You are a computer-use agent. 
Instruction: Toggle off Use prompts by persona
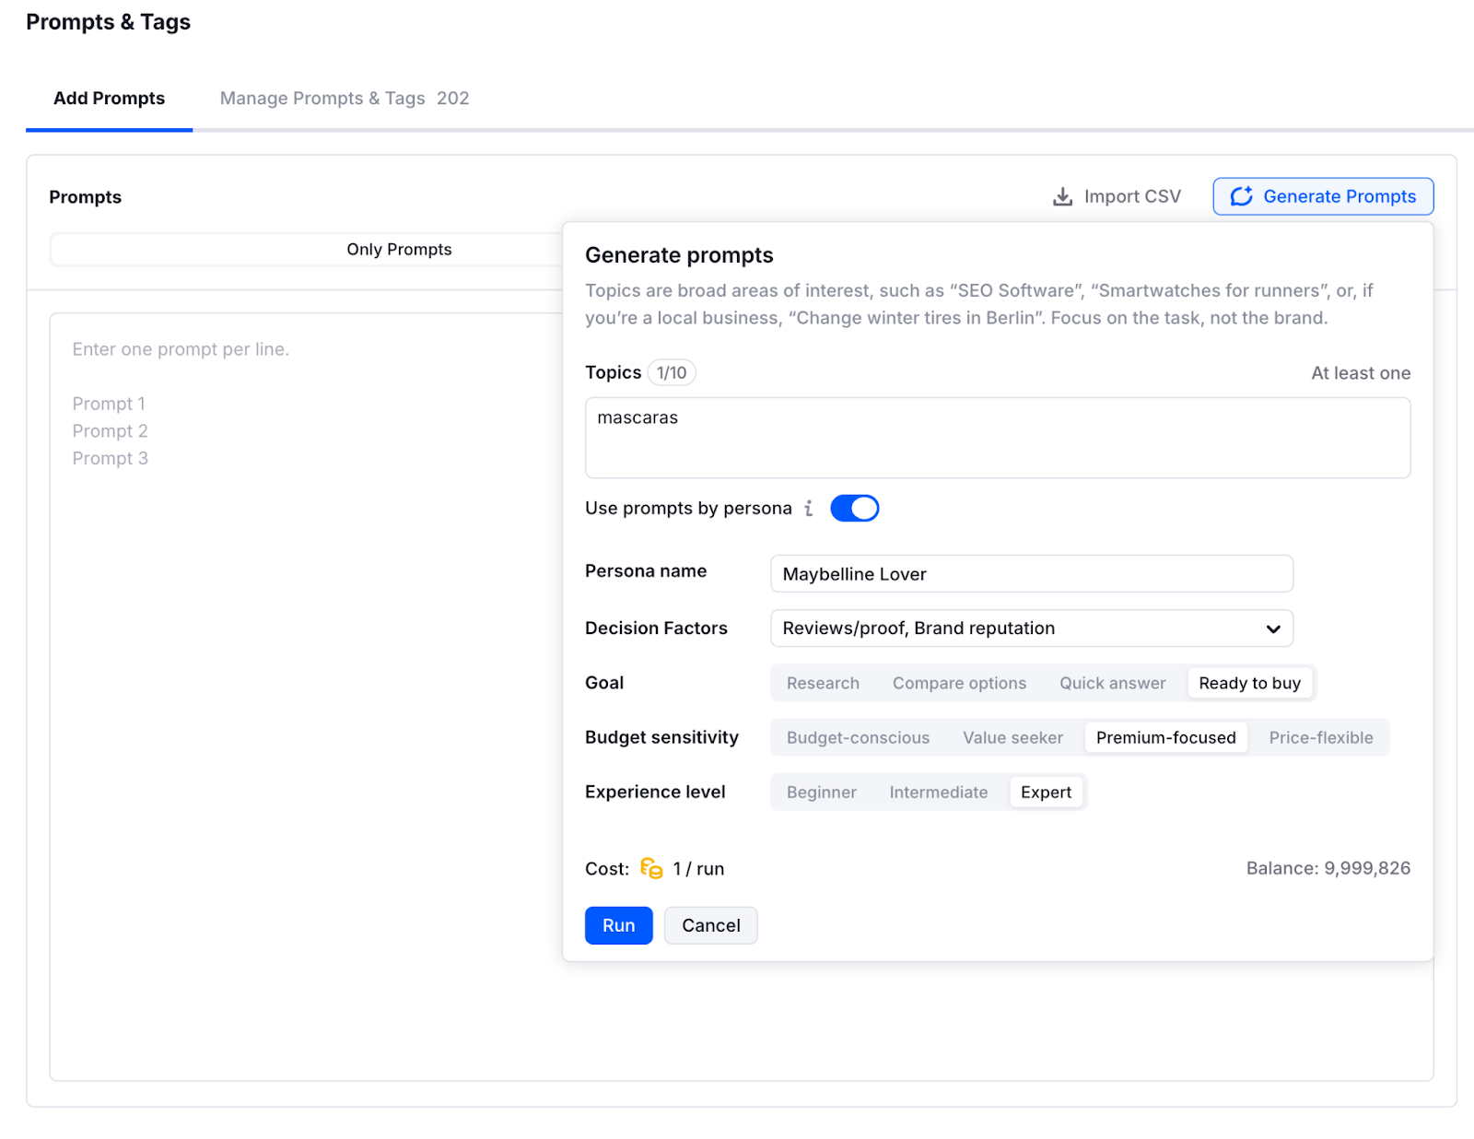point(854,508)
